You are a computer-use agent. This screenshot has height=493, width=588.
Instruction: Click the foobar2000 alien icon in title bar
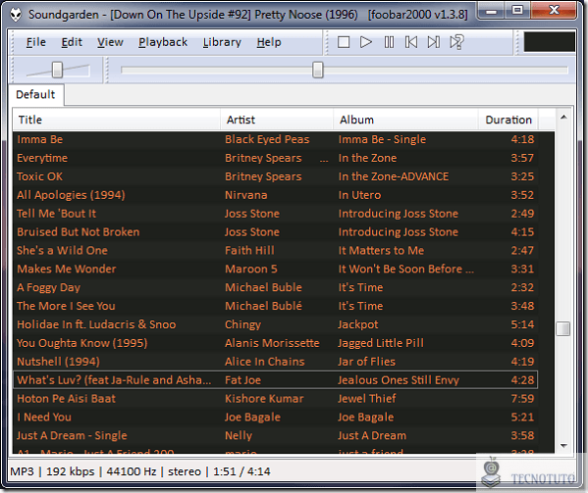16,15
